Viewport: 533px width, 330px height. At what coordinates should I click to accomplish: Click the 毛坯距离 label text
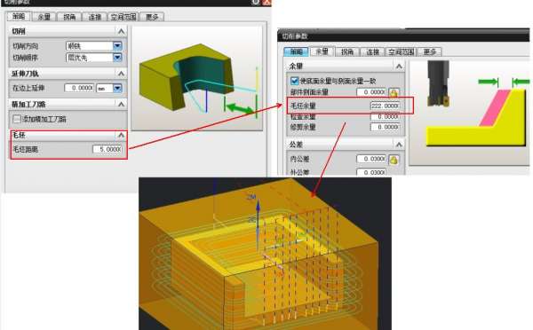click(25, 149)
